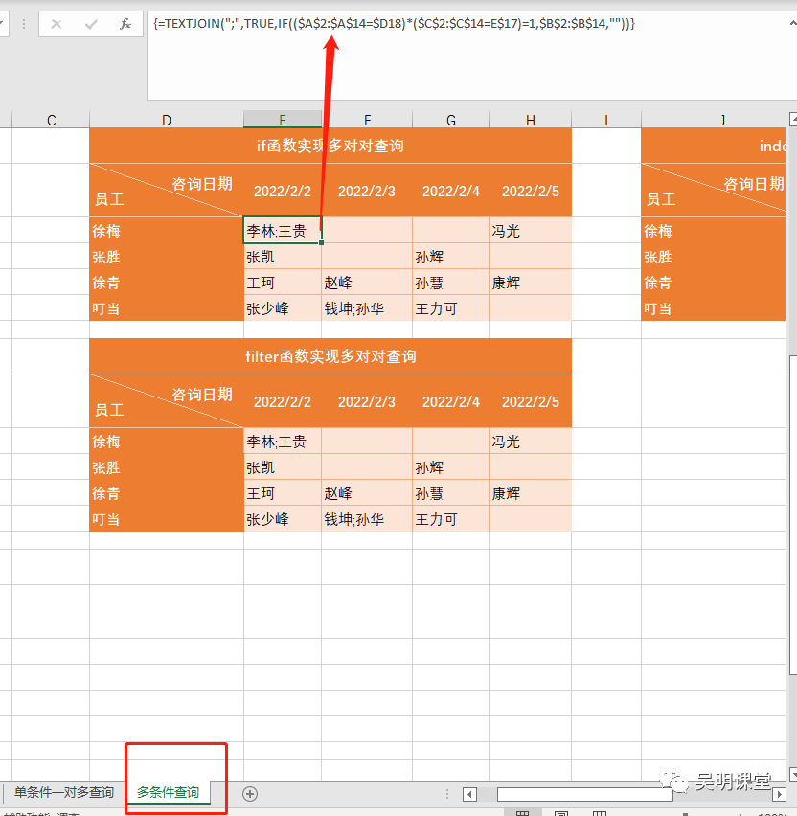Select the 多条件查询 sheet tab
Screen dimensions: 797x816
(x=169, y=792)
